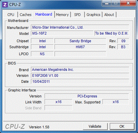The image size is (138, 133).
Task: Click the BIOS Brand label
Action: [24, 70]
